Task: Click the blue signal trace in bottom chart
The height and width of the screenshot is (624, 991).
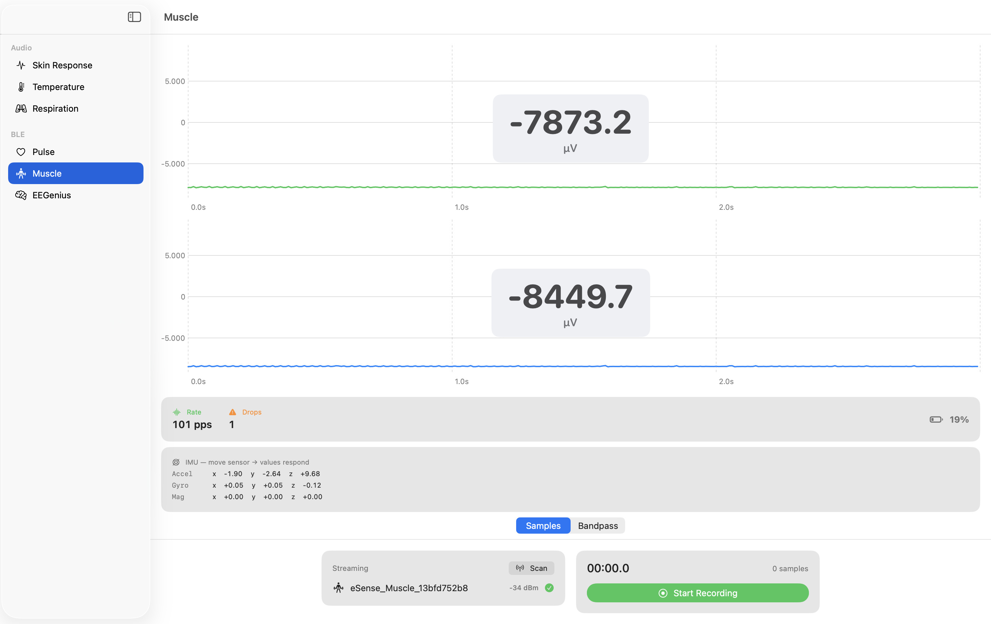Action: coord(583,366)
